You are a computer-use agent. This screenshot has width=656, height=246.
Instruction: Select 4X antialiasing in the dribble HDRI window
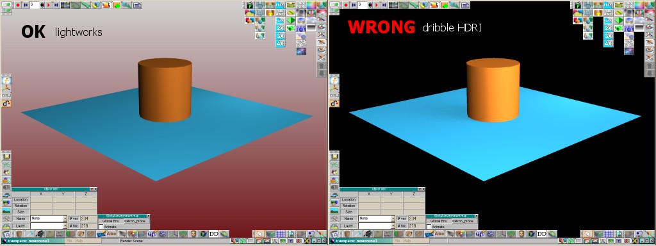(609, 43)
